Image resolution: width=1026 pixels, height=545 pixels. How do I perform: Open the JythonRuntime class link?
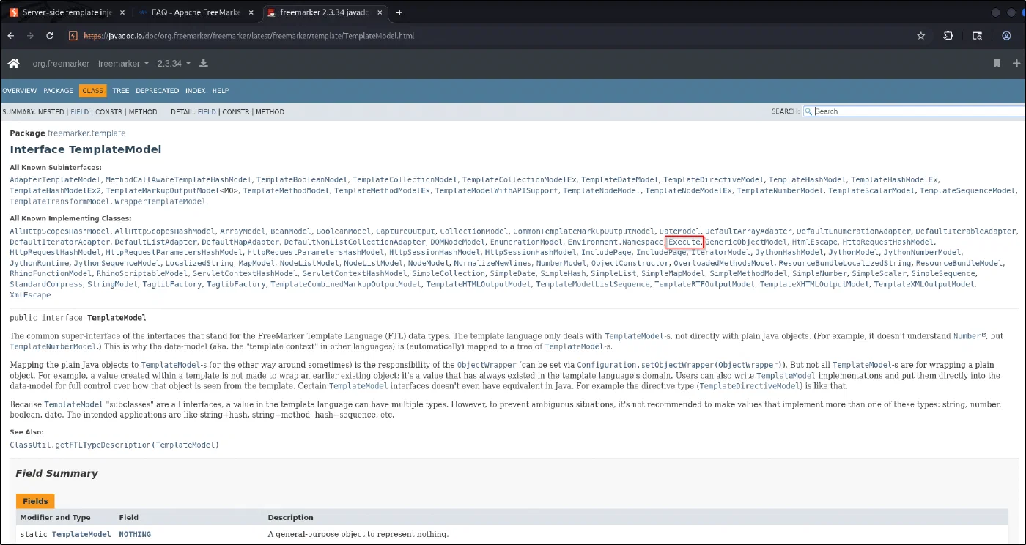(x=39, y=263)
